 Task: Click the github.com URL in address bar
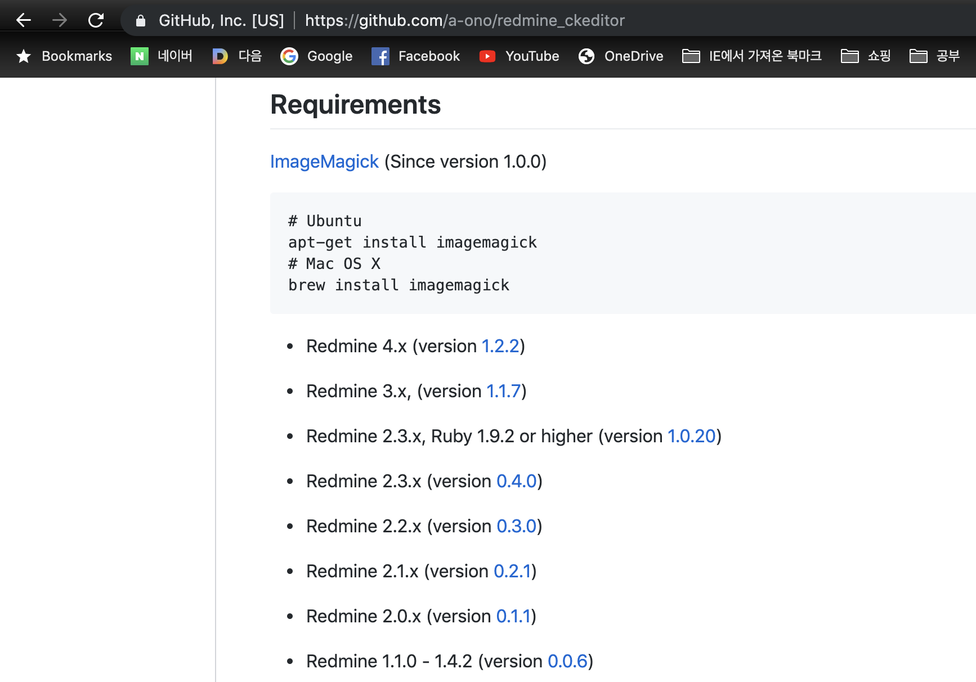(x=465, y=21)
